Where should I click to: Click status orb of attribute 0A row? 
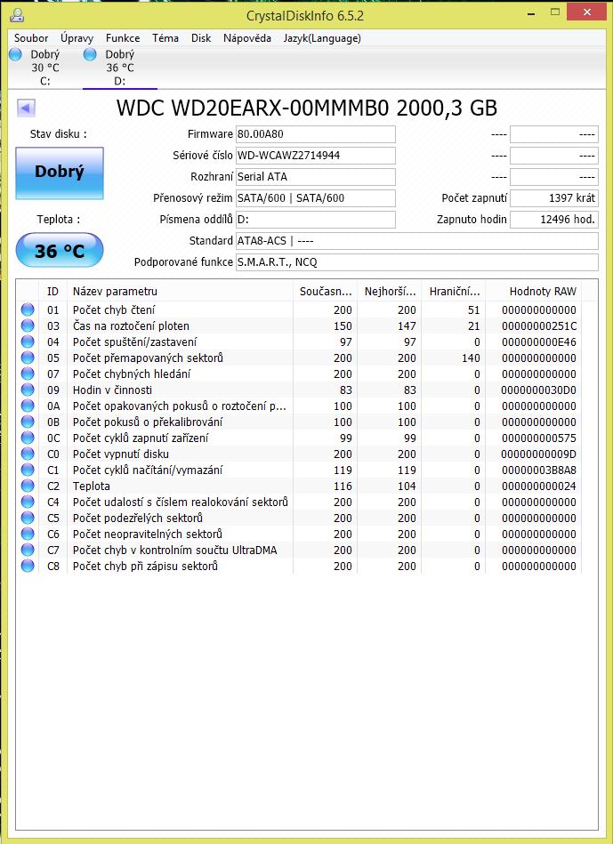tap(28, 406)
